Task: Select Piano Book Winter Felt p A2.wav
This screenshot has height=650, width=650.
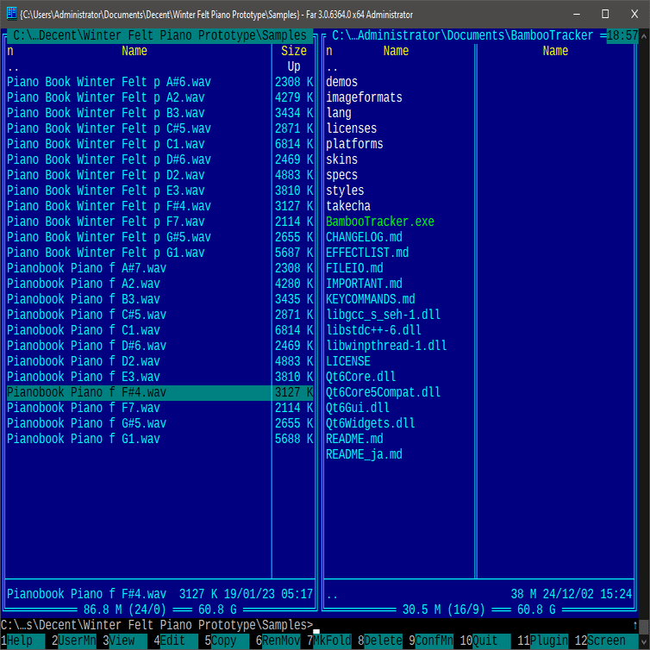Action: coord(106,97)
